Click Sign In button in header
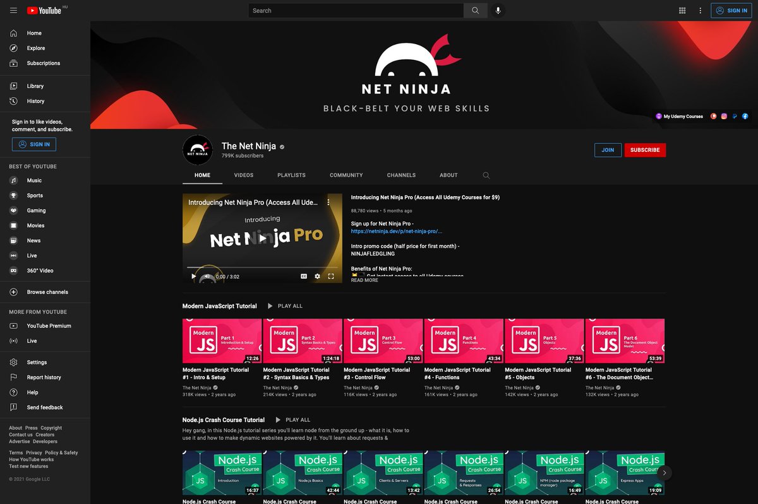 pos(731,11)
